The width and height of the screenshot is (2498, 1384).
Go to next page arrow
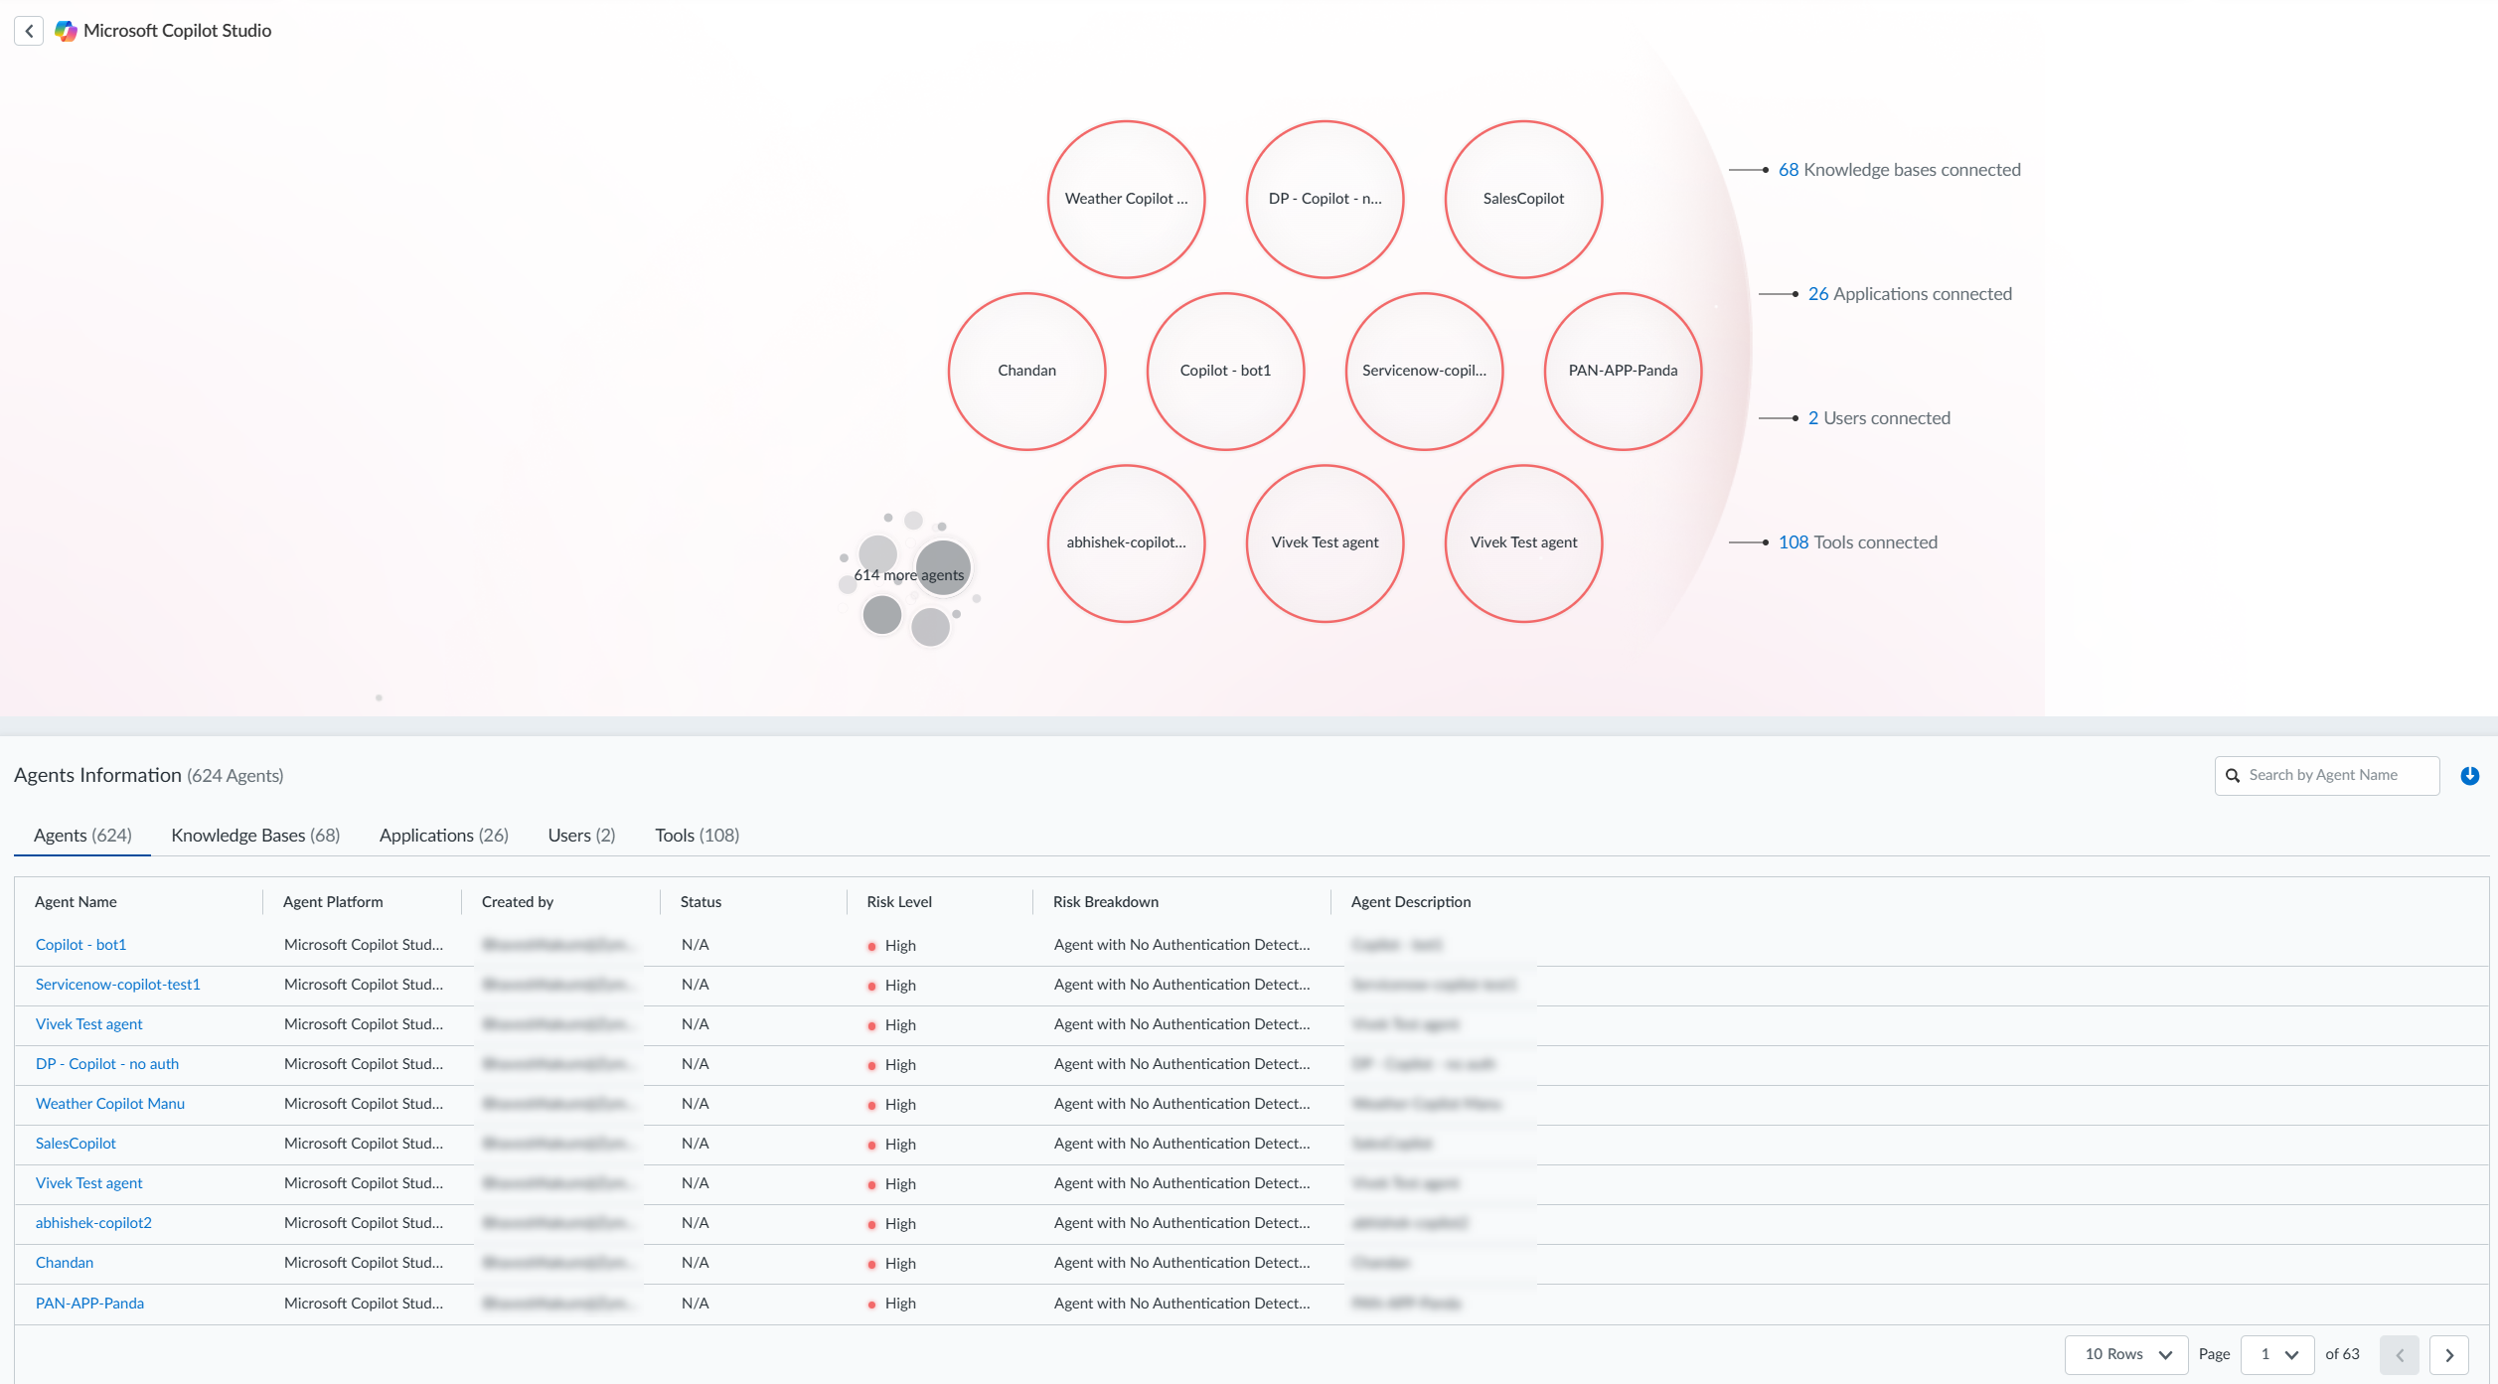pyautogui.click(x=2448, y=1355)
